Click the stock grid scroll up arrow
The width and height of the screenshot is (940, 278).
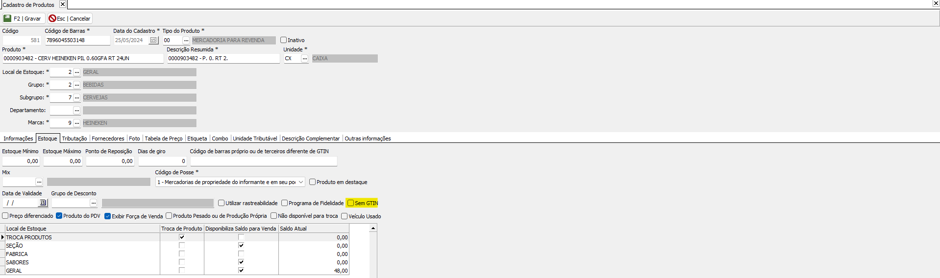373,228
